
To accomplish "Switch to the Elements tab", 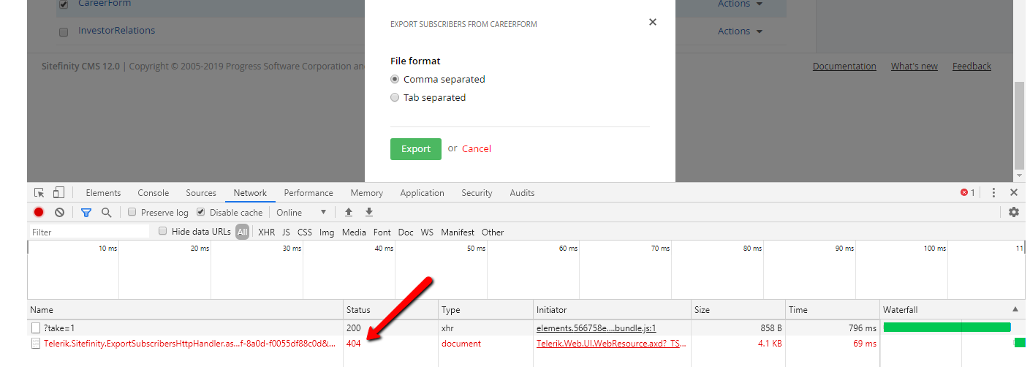I will [103, 193].
